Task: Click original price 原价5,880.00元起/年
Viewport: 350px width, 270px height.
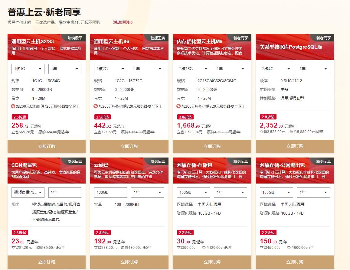Action: point(306,132)
